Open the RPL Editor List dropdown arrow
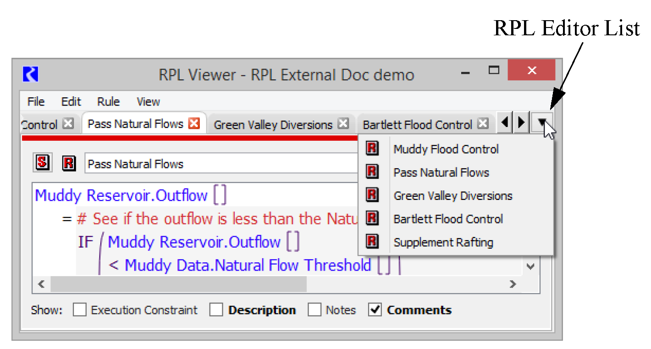Viewport: 651px width, 349px height. click(x=542, y=123)
